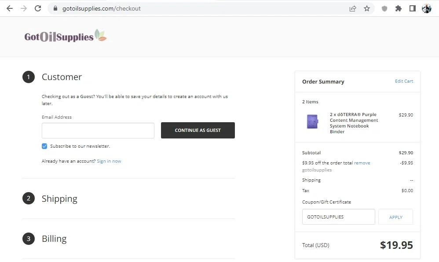Bookmark page with star icon
The width and height of the screenshot is (439, 262).
pos(367,8)
